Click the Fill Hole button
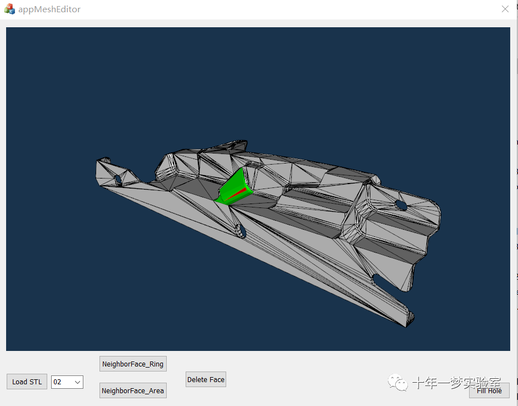 tap(489, 391)
